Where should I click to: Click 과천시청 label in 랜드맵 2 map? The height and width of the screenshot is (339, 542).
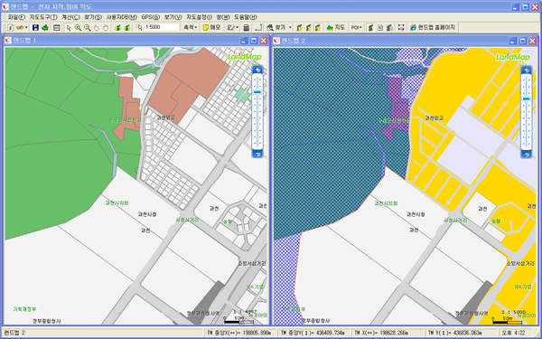416,214
